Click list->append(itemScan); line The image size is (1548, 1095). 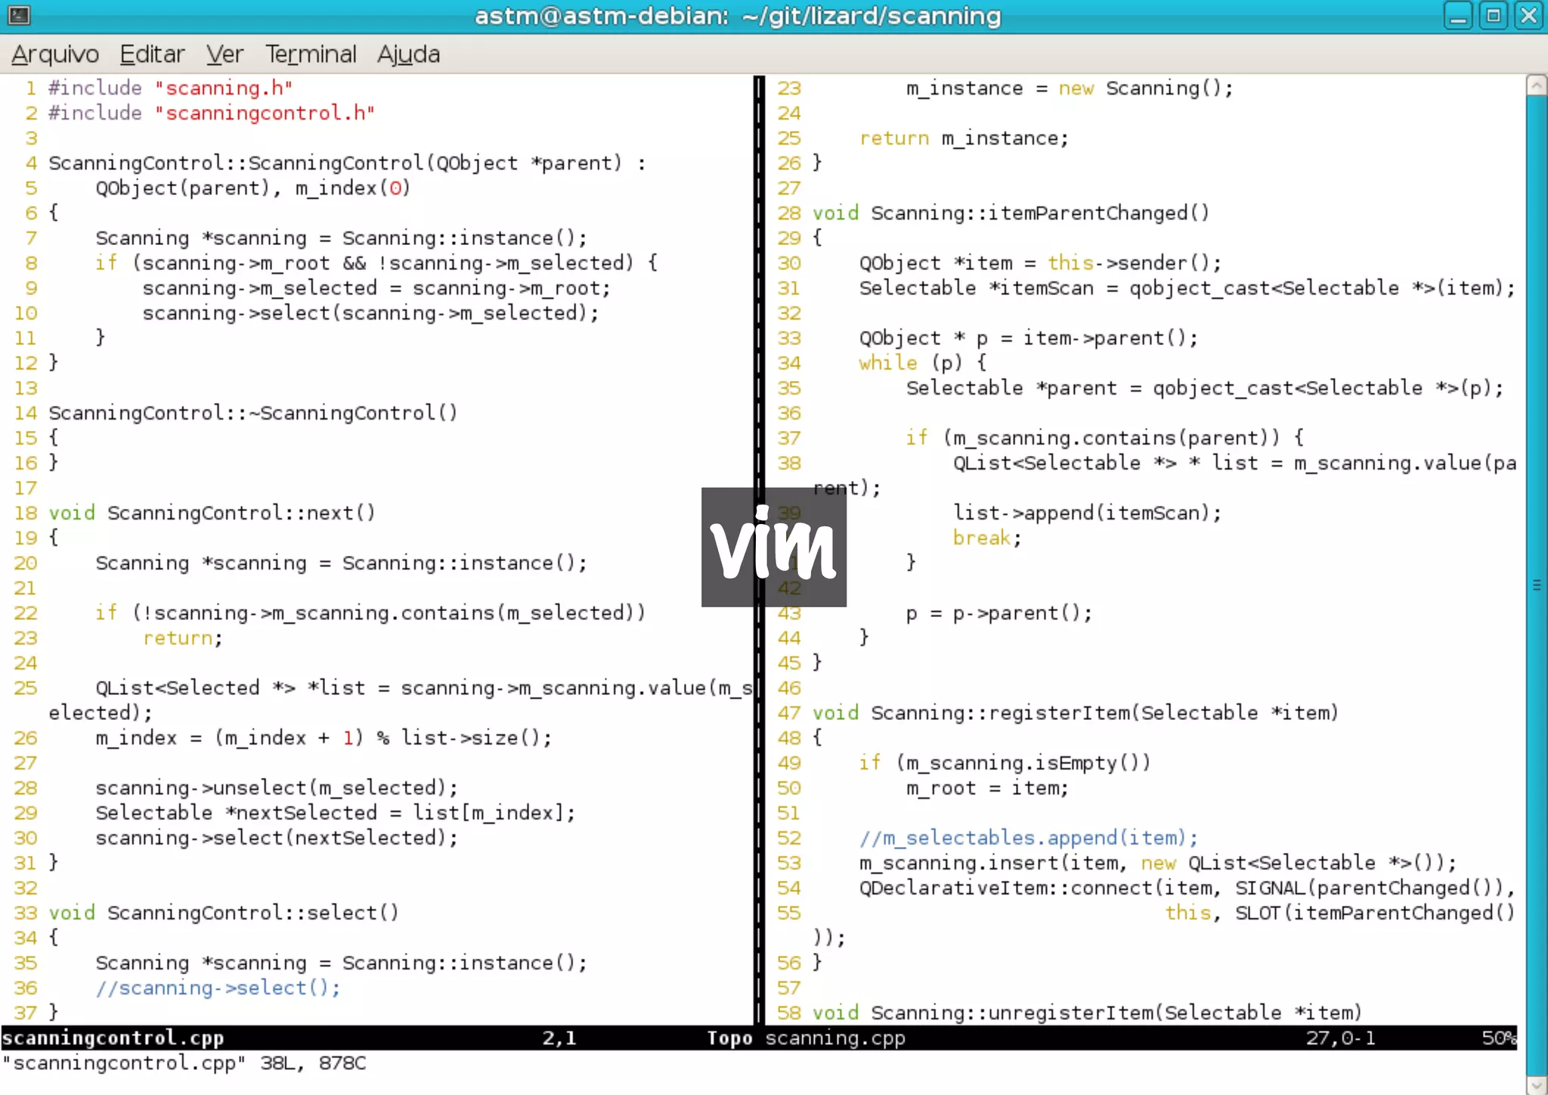tap(1087, 513)
